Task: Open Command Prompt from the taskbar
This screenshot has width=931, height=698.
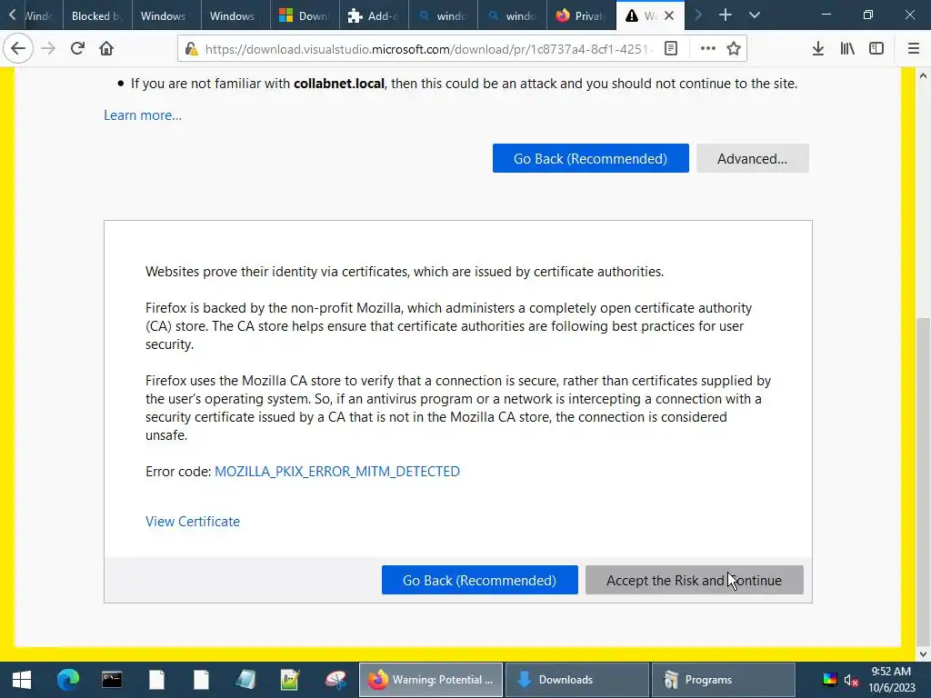Action: (x=112, y=680)
